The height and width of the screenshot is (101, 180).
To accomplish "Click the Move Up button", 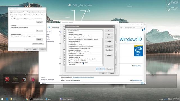I will 109,47.
